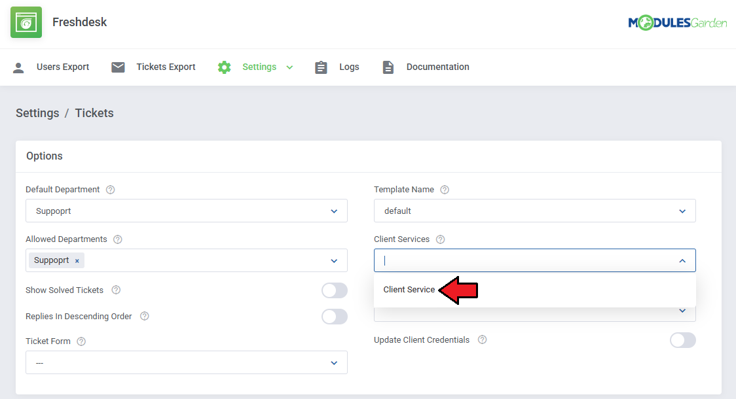The width and height of the screenshot is (736, 399).
Task: Remove the Suppoprt tag from Allowed Departments
Action: coord(77,261)
